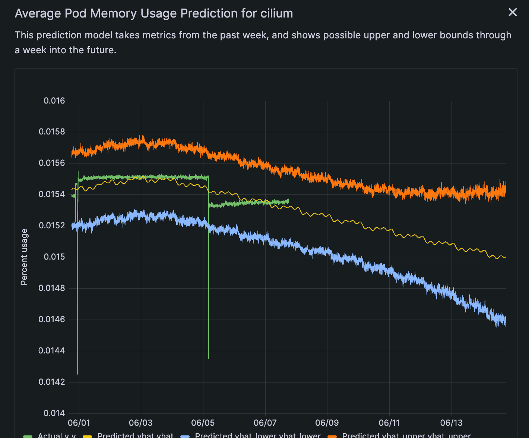Click the Average Pod Memory Usage Prediction title
The width and height of the screenshot is (529, 438).
pyautogui.click(x=154, y=13)
